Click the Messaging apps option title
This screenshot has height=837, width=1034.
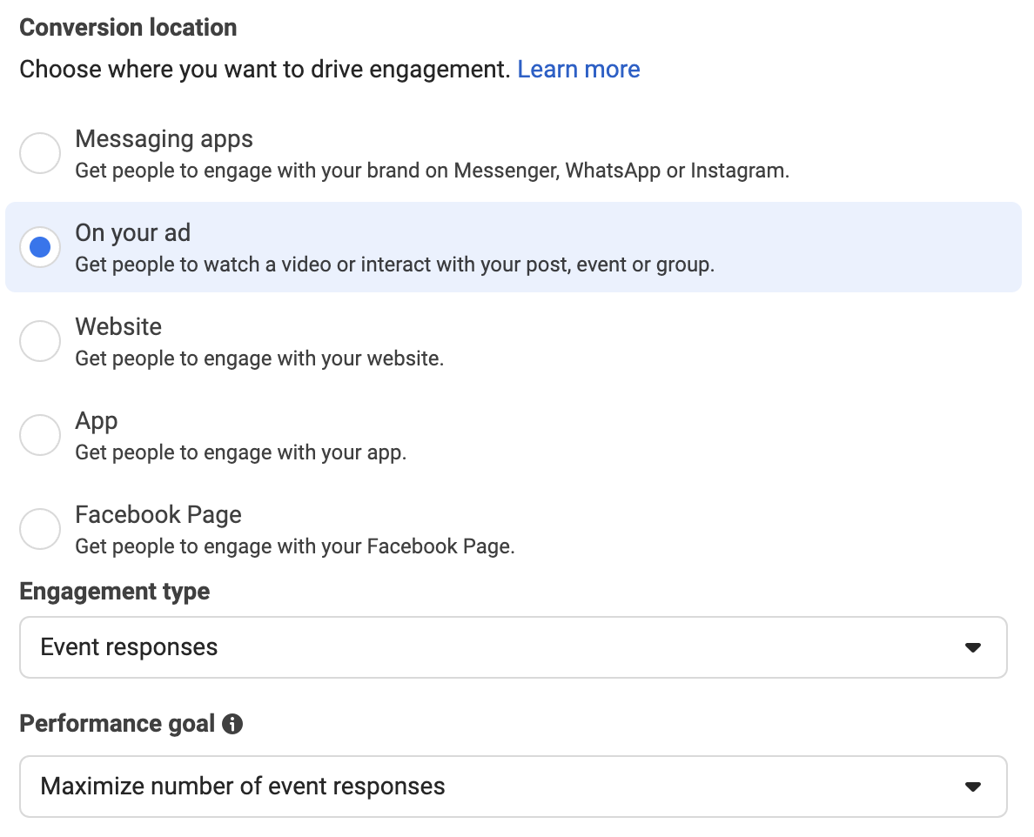pyautogui.click(x=164, y=139)
